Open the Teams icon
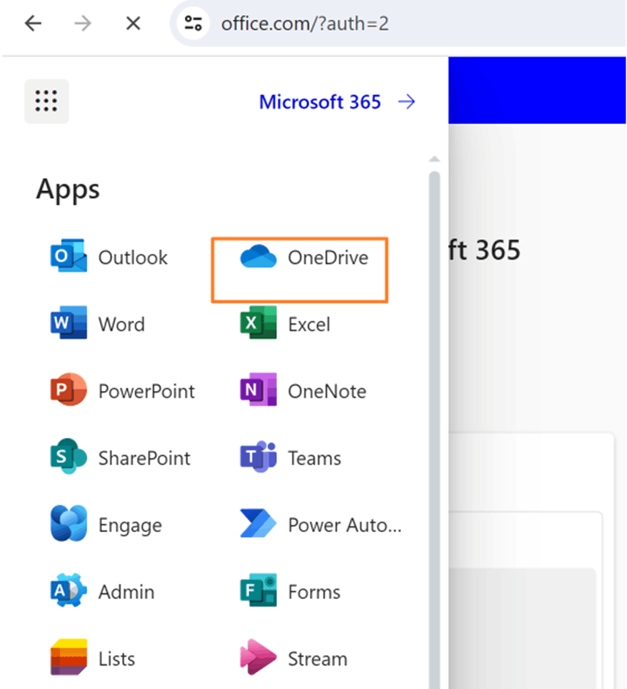Screen dimensions: 627x689 click(x=259, y=456)
